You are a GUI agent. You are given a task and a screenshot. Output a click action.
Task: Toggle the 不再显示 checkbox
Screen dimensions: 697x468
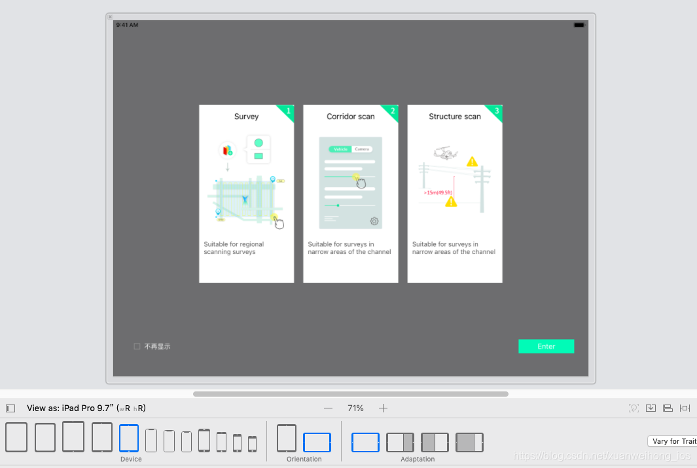click(x=137, y=346)
